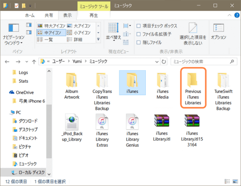Image resolution: width=241 pixels, height=186 pixels.
Task: Click ユーザー in the address breadcrumb
Action: [58, 61]
